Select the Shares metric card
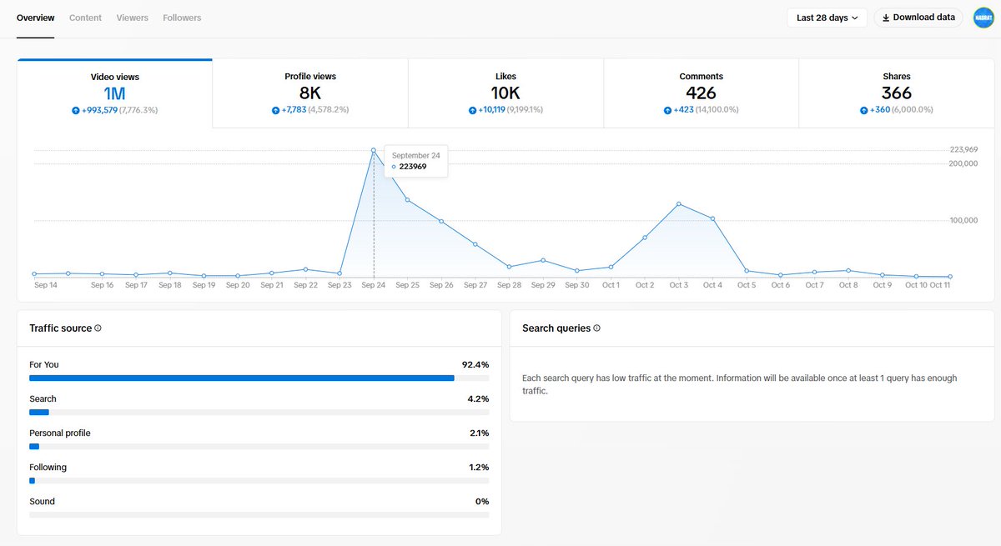 896,92
